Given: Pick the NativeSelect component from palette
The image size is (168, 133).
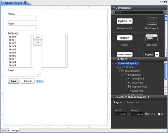Looking at the screenshot, I should click(124, 21).
